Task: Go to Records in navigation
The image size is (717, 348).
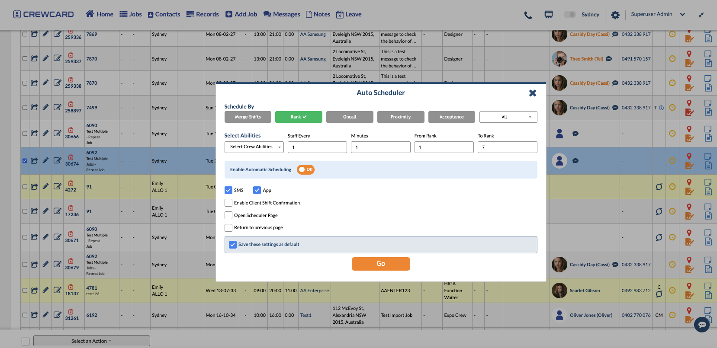Action: point(203,14)
